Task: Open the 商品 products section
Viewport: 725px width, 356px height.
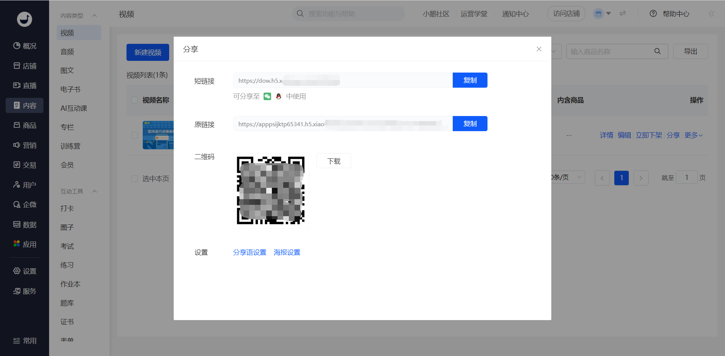Action: (x=24, y=125)
